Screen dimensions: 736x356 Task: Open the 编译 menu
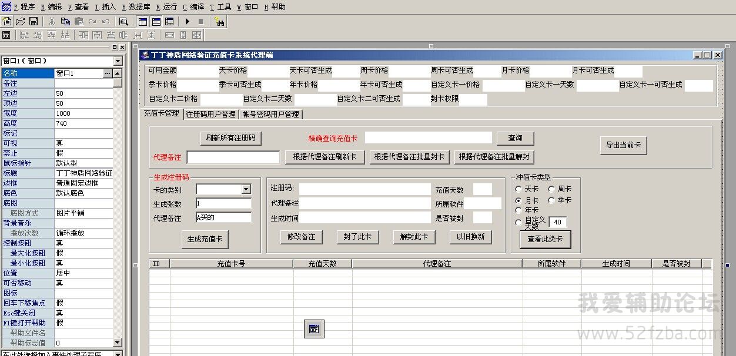pos(193,7)
